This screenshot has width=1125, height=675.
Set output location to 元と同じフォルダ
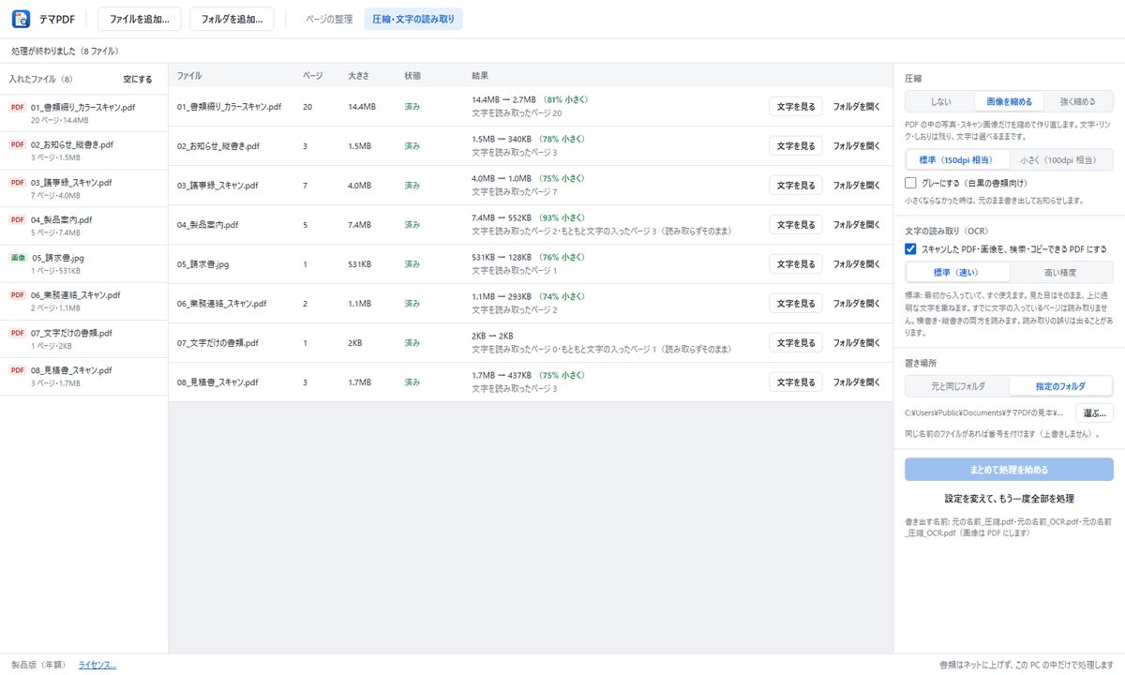pyautogui.click(x=957, y=385)
